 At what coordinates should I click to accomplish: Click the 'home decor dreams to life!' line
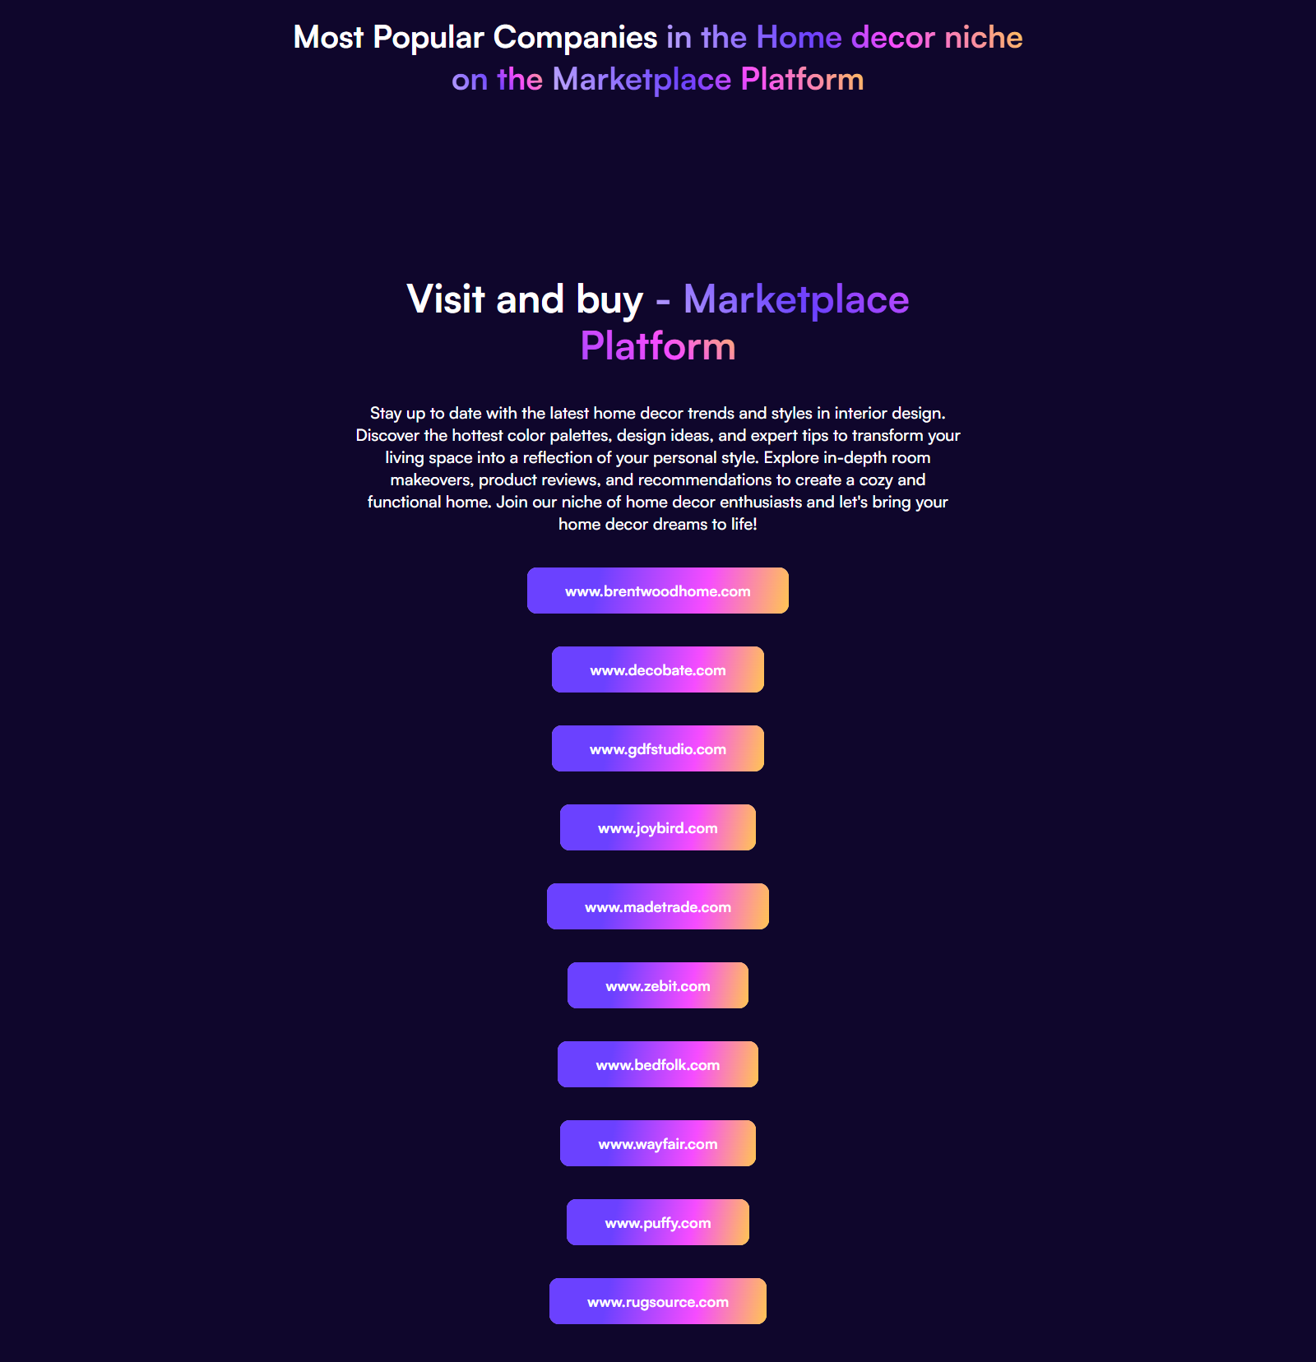pos(658,524)
